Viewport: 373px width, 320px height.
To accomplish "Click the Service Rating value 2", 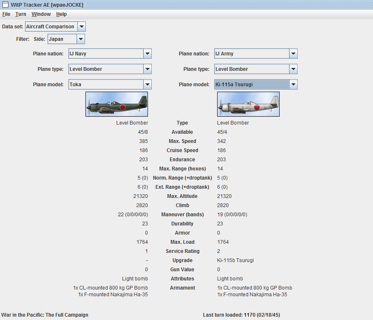I will (x=219, y=251).
